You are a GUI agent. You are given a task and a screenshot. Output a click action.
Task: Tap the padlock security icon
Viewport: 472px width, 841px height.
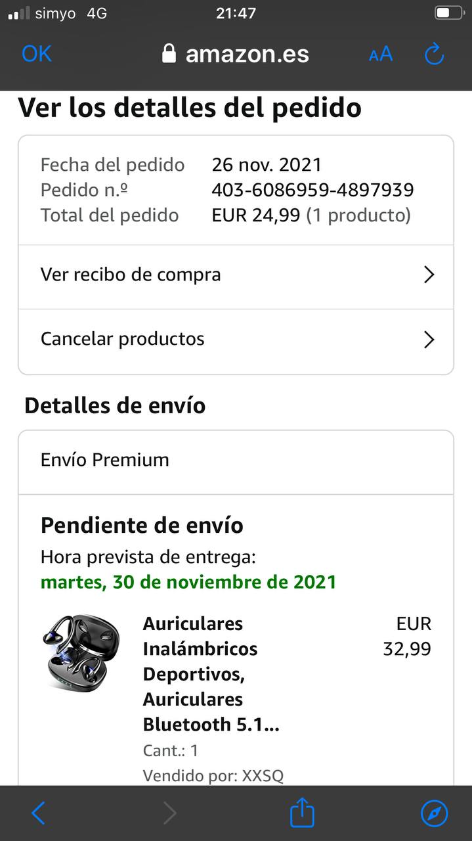pyautogui.click(x=169, y=54)
